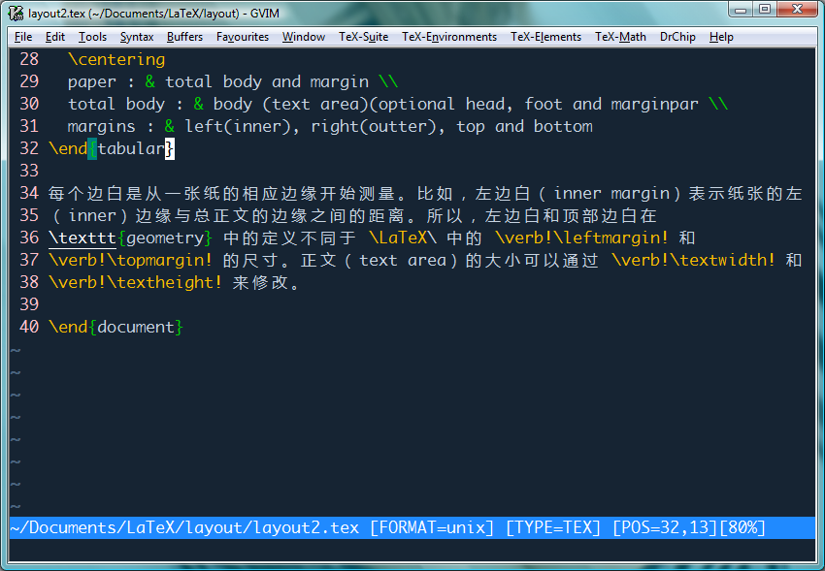Screen dimensions: 825x571
Task: Click 'total body and margin' text on line 29
Action: click(267, 82)
